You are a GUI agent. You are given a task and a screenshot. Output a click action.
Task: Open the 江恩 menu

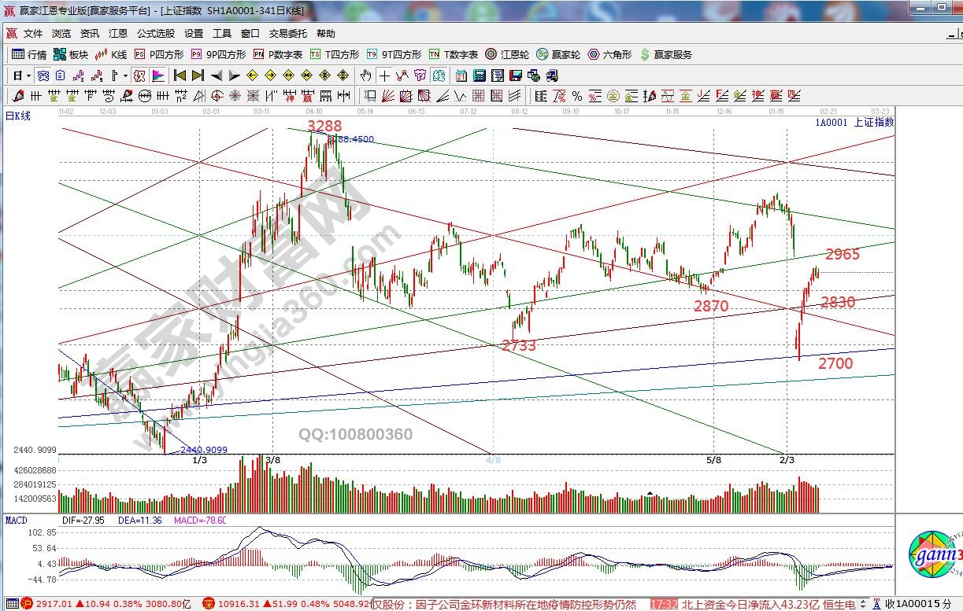(118, 34)
